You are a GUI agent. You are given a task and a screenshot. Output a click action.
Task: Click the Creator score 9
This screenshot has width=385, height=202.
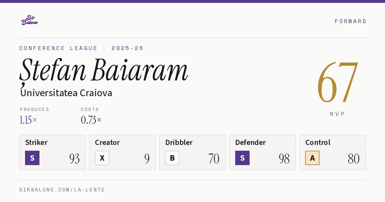[x=147, y=159]
